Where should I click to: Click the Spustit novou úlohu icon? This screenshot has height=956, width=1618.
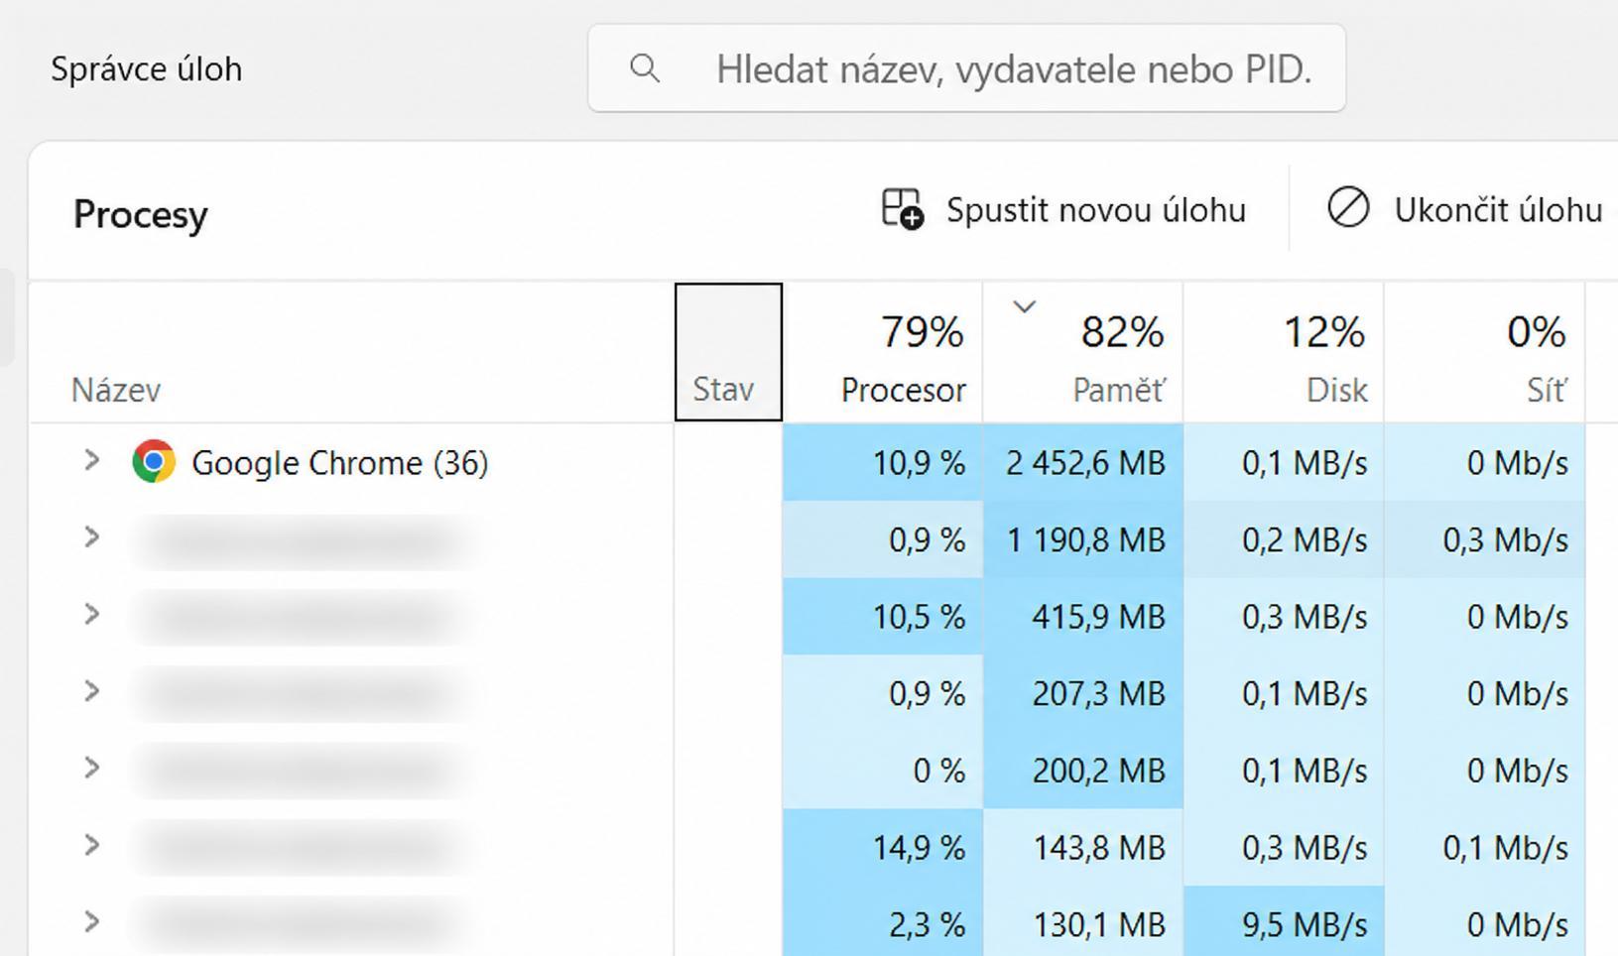pos(903,209)
